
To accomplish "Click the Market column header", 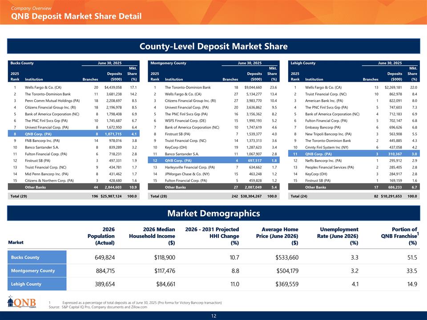I will pos(16,242).
